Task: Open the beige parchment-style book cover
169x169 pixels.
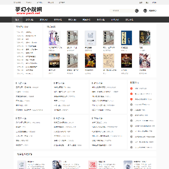Action: (108, 61)
